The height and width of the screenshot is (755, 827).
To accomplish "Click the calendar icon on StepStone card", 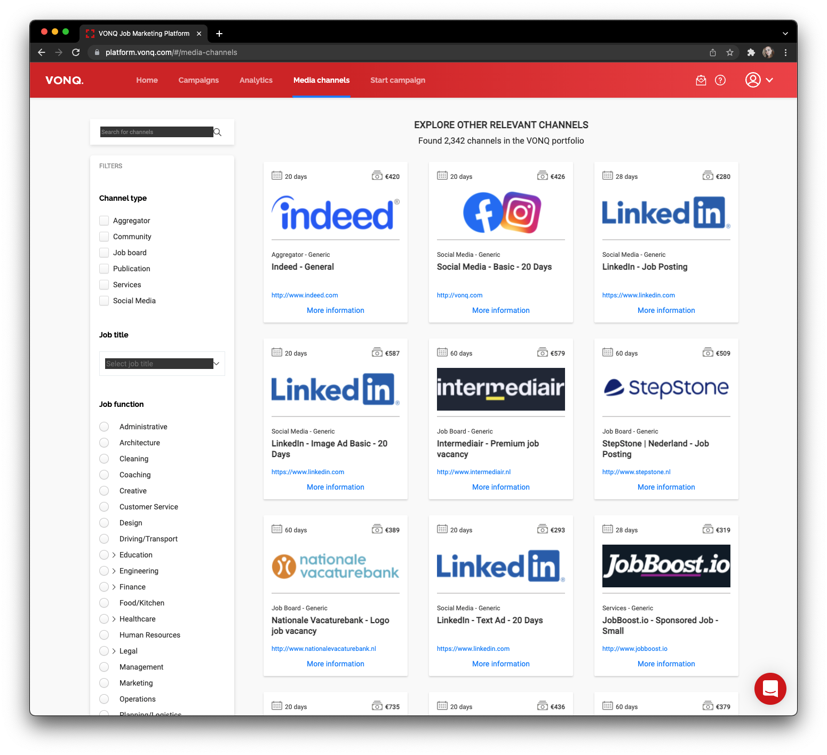I will tap(608, 352).
